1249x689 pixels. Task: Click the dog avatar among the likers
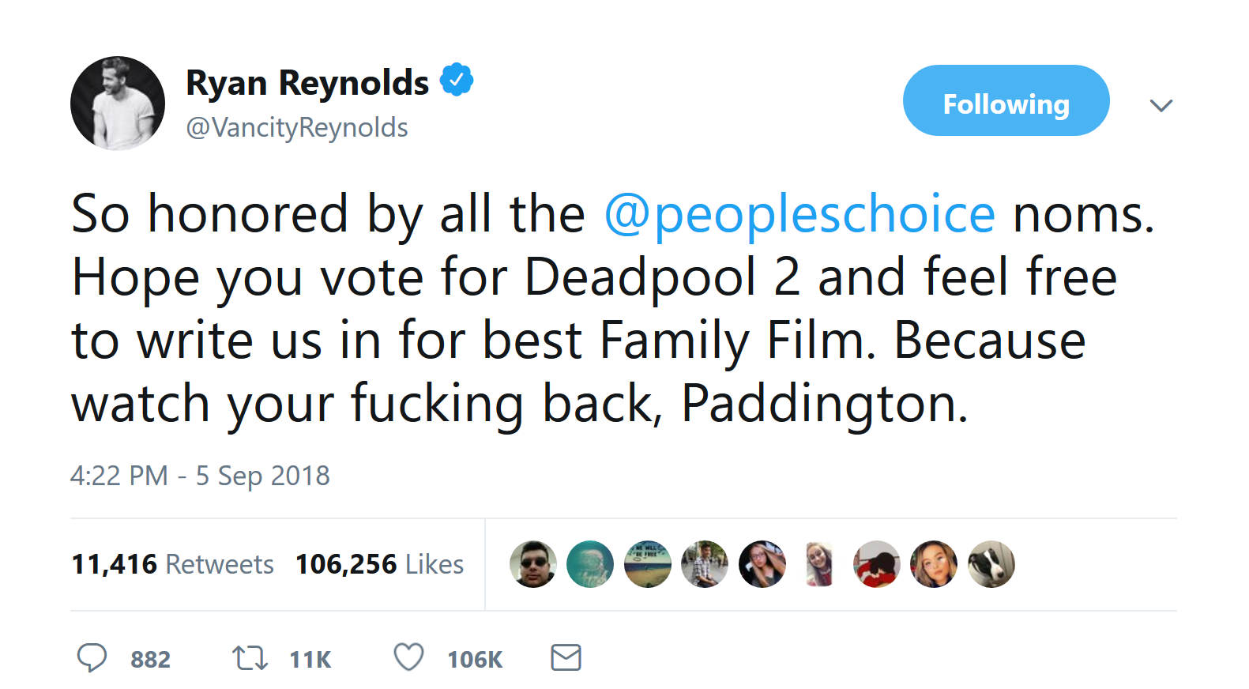991,563
